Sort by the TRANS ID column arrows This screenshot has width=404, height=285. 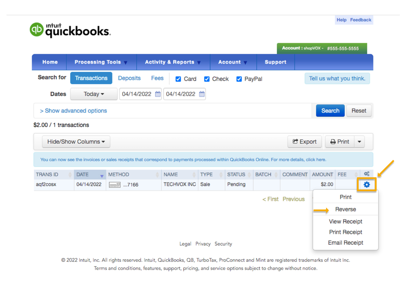point(70,174)
